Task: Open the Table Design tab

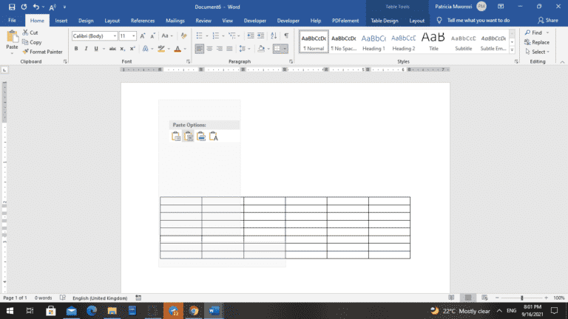Action: [x=385, y=21]
